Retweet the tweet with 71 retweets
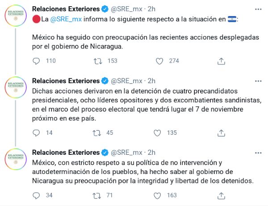268x206 pixels. (96, 195)
